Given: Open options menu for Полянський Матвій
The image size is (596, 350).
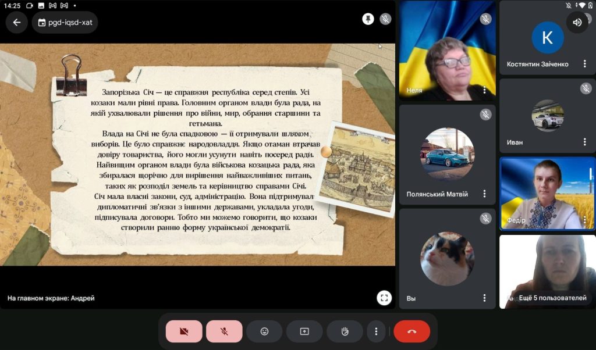Looking at the screenshot, I should pos(484,194).
